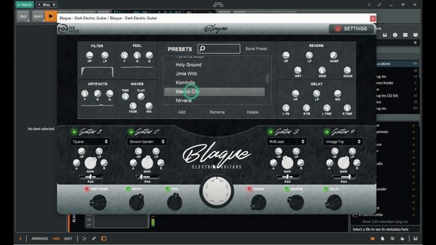Image resolution: width=436 pixels, height=245 pixels.
Task: Click Guitar 4 Gain knob
Action: pos(343,163)
